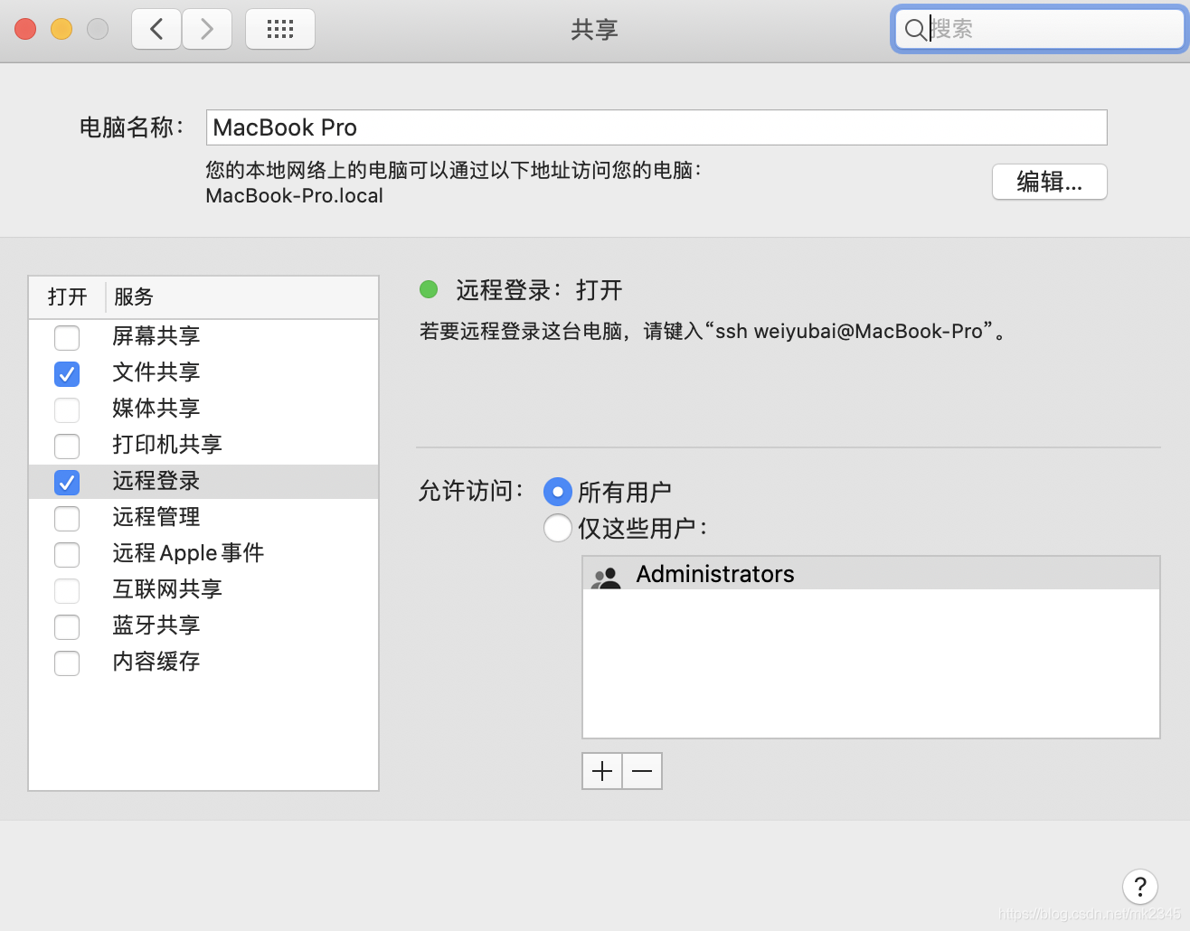Select 蓝牙共享 service row text
Viewport: 1190px width, 931px height.
coord(156,625)
